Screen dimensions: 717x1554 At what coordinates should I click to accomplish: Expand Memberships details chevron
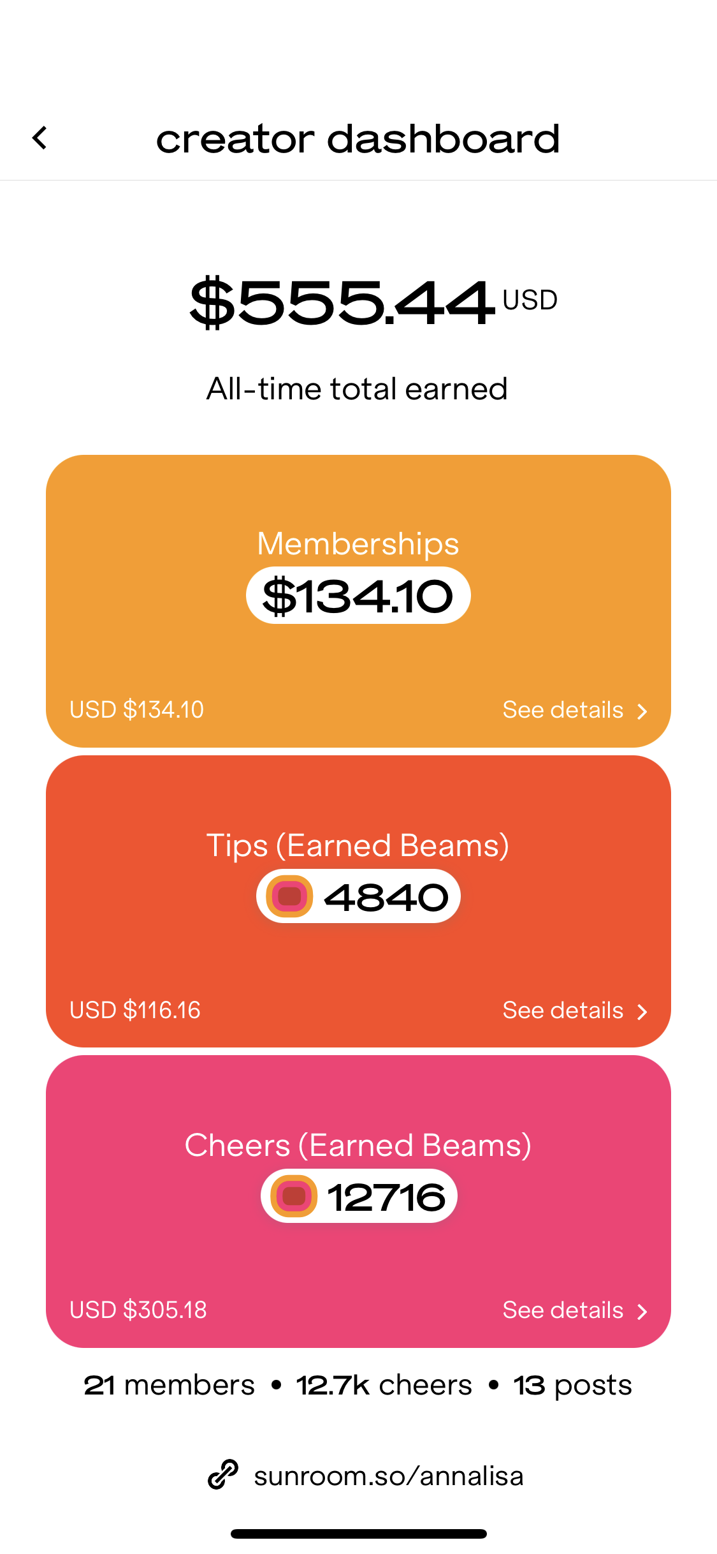pos(642,711)
